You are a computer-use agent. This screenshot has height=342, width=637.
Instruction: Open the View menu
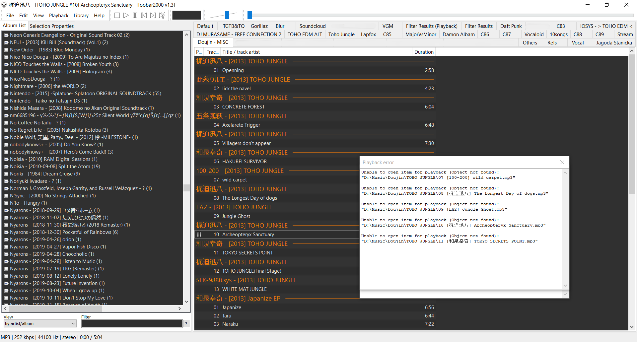(38, 15)
